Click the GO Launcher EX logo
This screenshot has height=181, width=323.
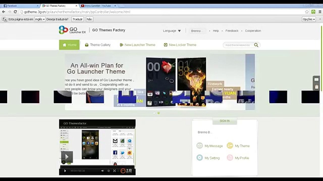[72, 30]
